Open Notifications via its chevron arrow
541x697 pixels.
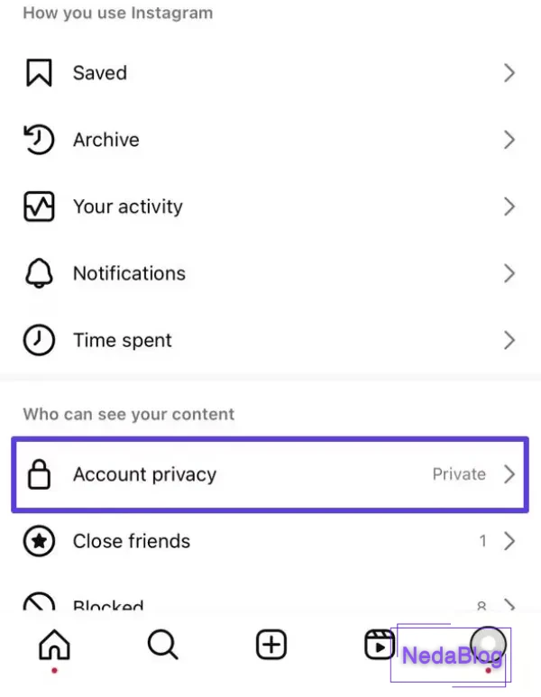509,273
